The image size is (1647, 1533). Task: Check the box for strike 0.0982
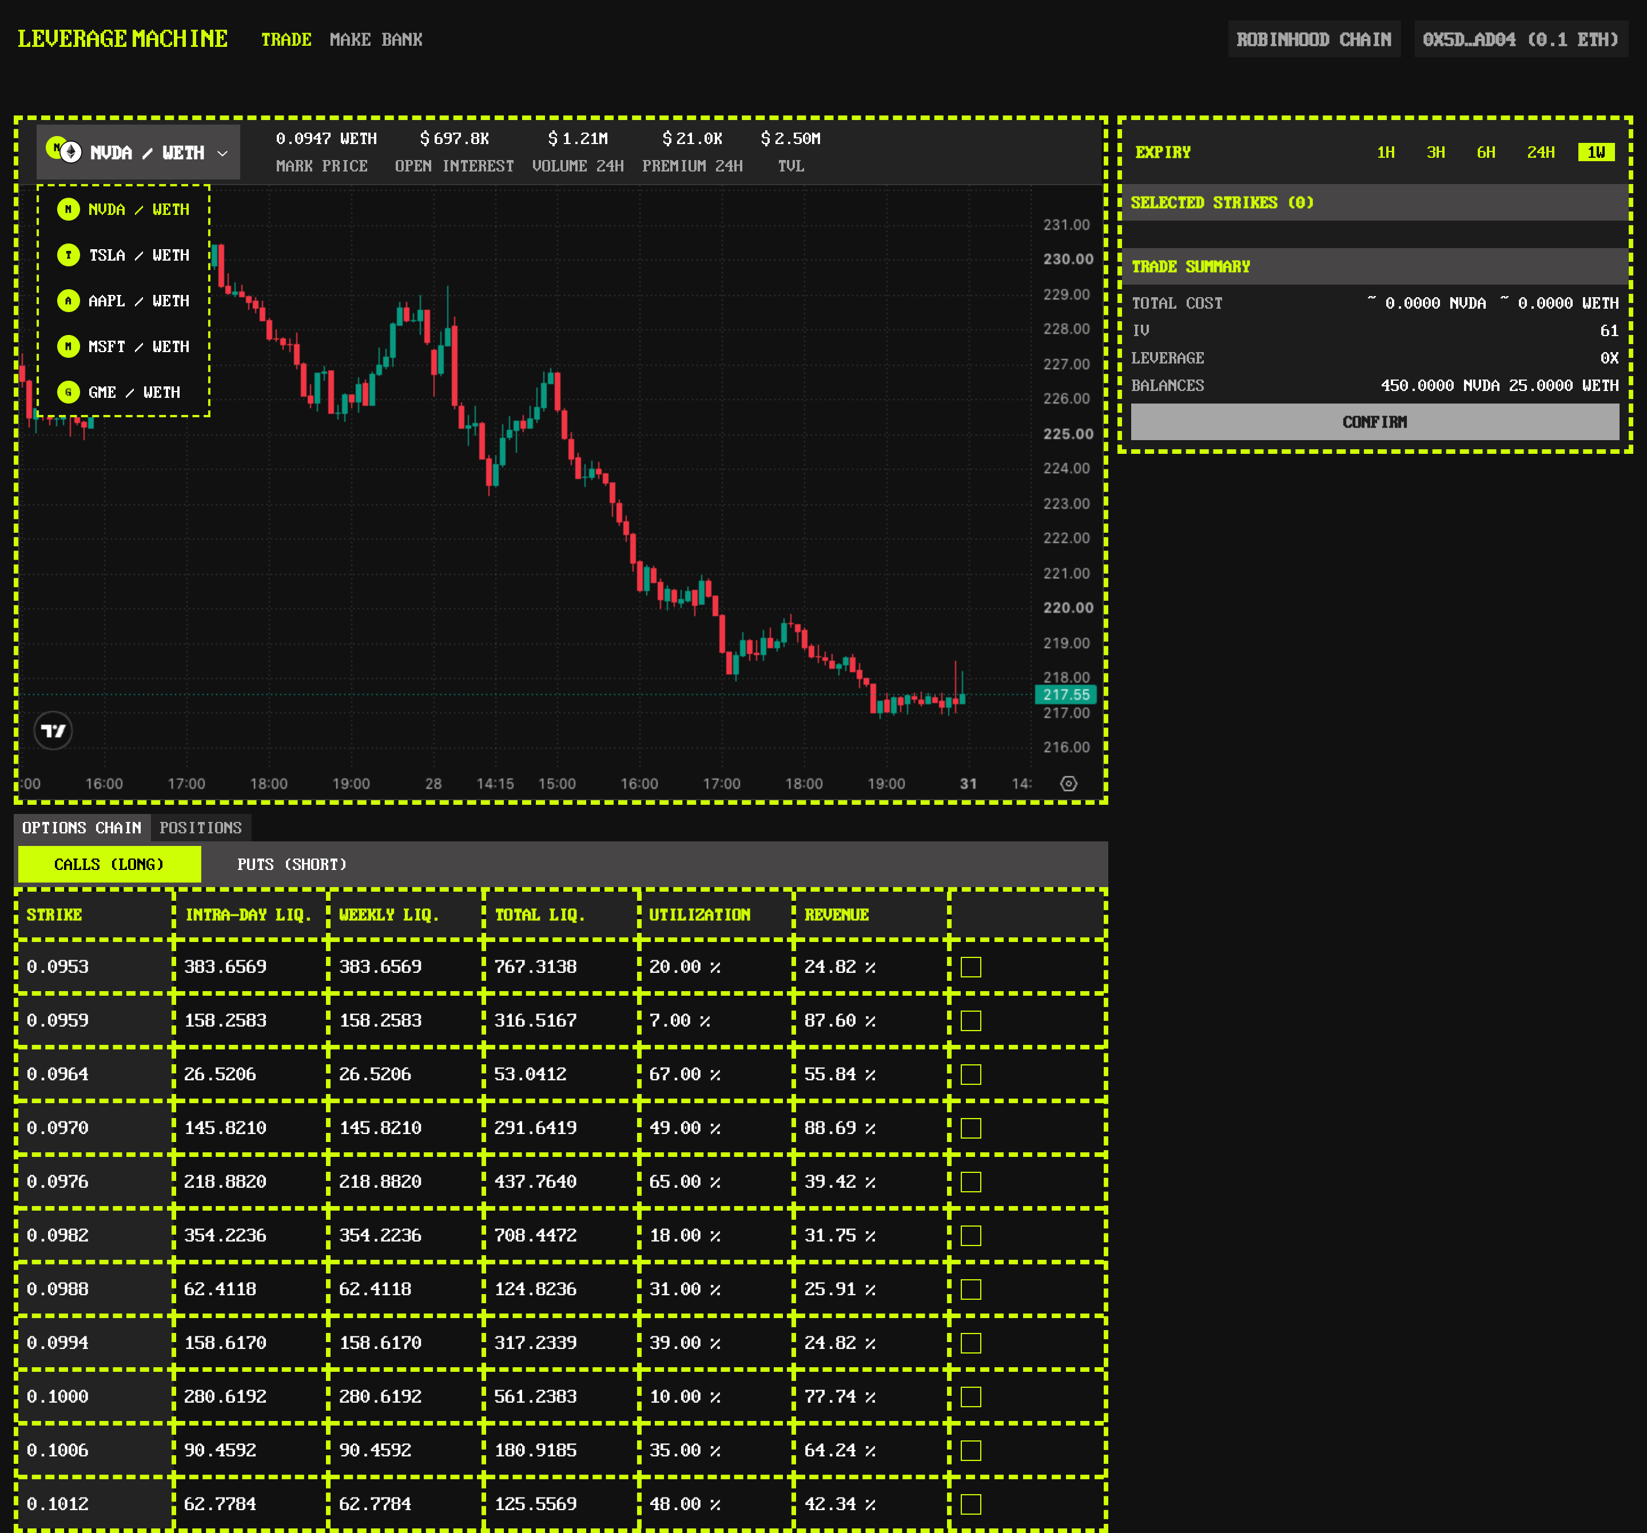tap(971, 1236)
